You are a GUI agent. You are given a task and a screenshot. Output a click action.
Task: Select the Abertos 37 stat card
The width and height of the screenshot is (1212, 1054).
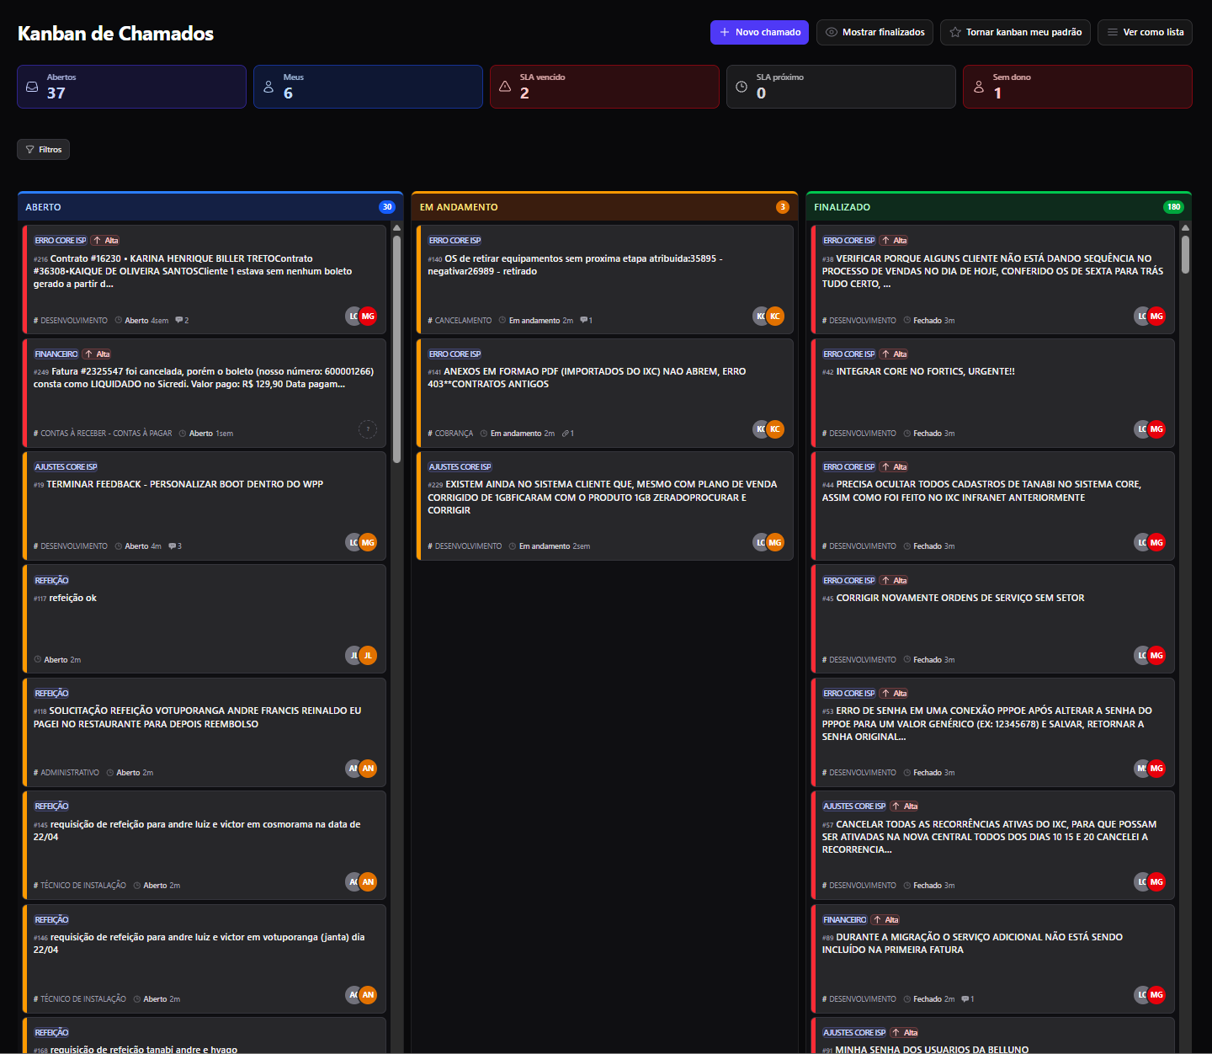(x=131, y=87)
